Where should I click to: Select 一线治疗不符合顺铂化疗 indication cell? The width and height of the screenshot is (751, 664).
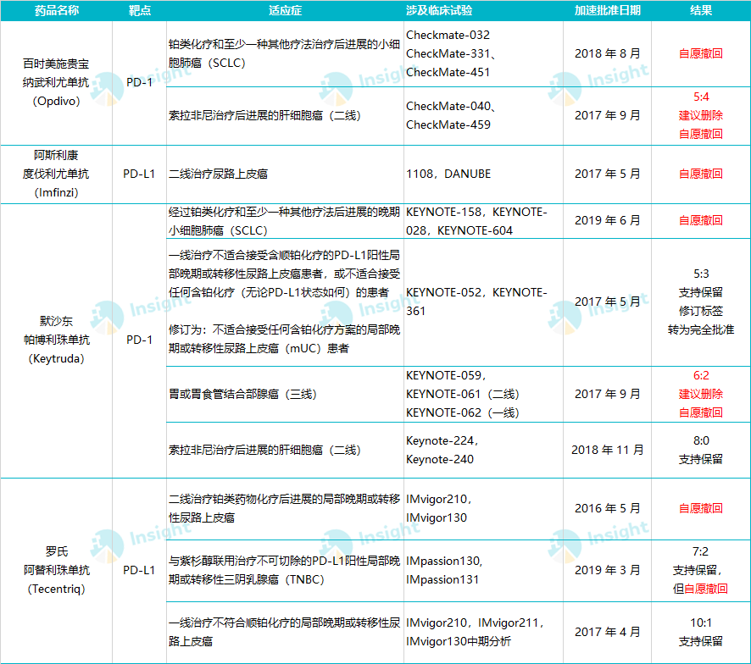pyautogui.click(x=285, y=633)
